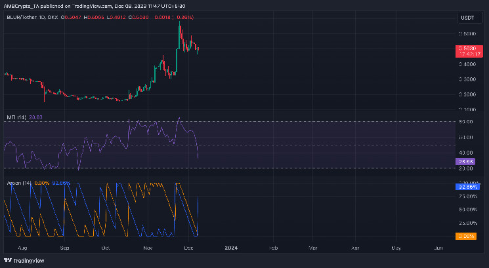489x268 pixels.
Task: Click the TradingView logo icon
Action: click(x=8, y=260)
